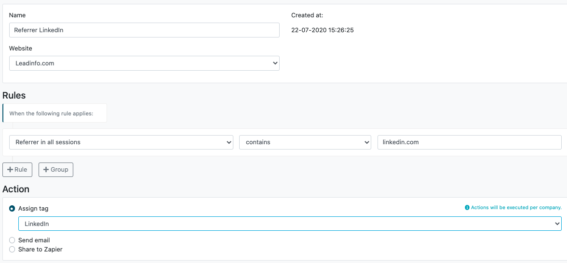Select the Send email radio button
This screenshot has height=263, width=567.
point(13,240)
